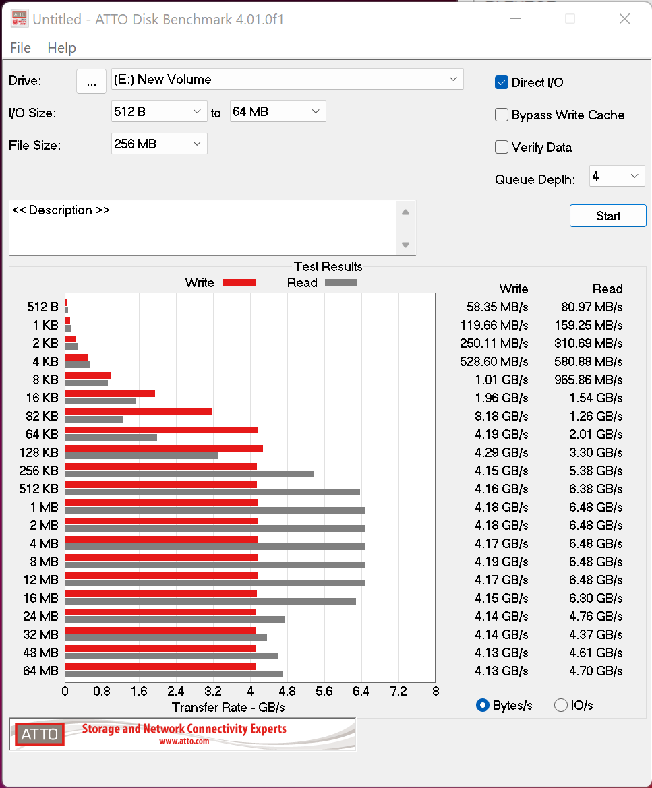Enable Bypass Write Cache

502,115
